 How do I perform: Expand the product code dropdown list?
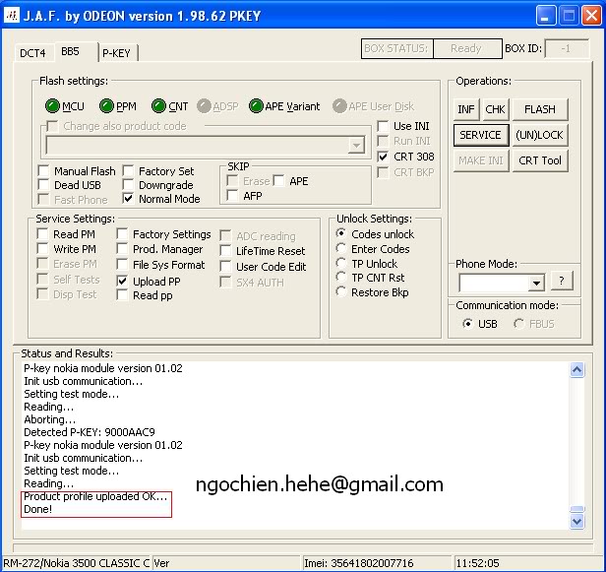click(356, 145)
